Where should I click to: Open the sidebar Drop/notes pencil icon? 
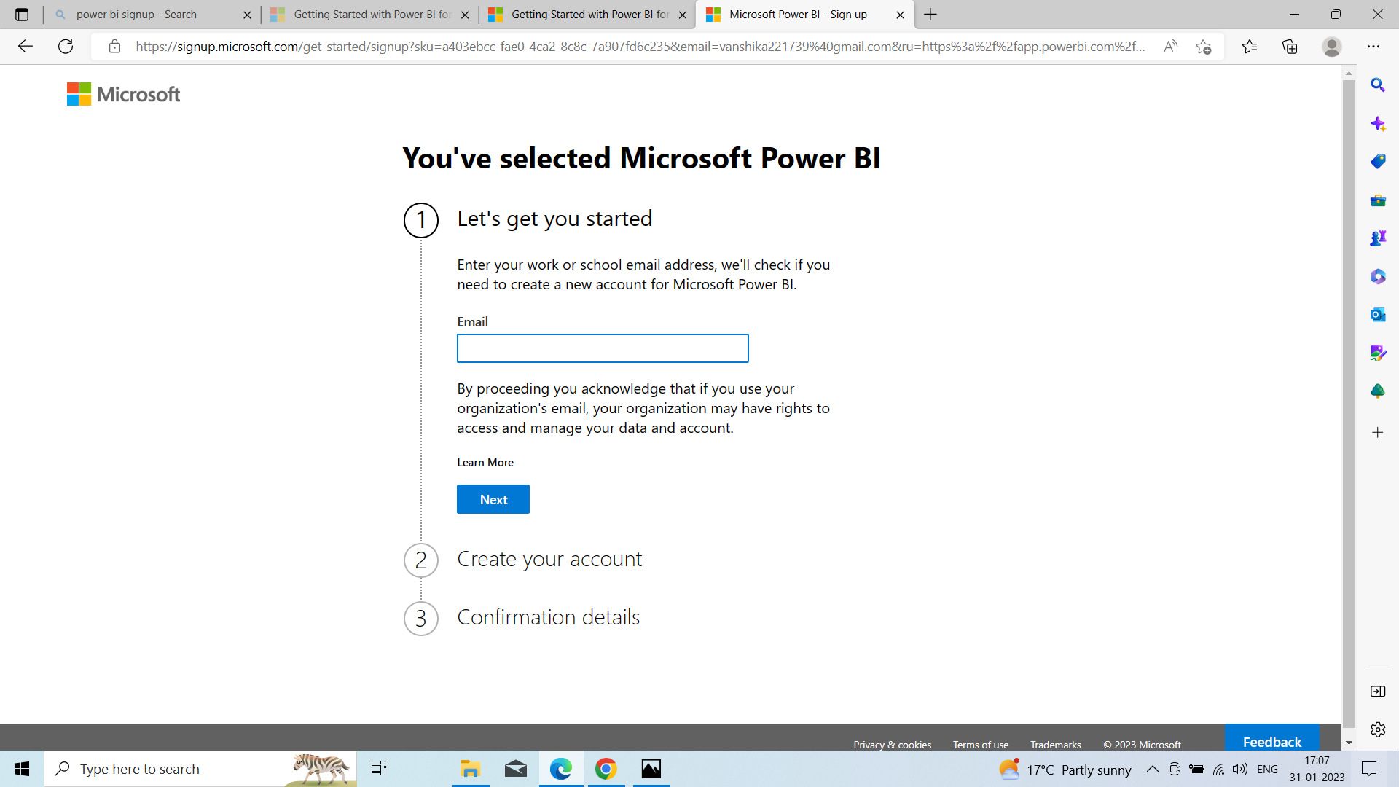[1377, 353]
